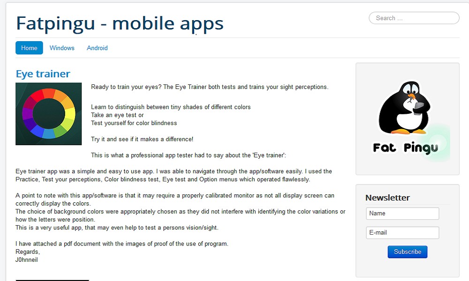
Task: Select the green segment on the color wheel
Action: click(x=61, y=131)
